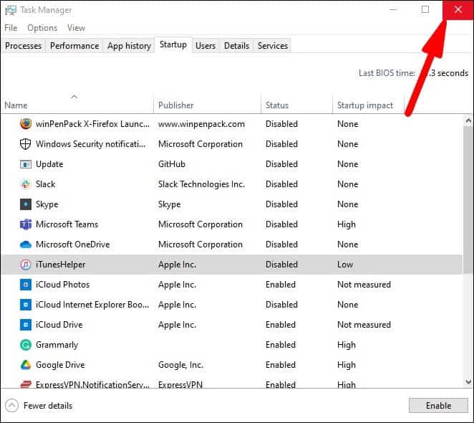Click the Slack app icon
474x423 pixels.
(26, 184)
